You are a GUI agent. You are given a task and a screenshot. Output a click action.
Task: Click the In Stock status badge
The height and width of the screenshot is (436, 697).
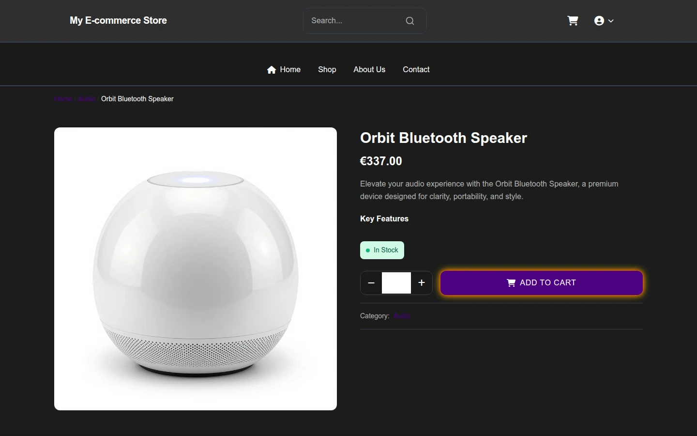coord(382,250)
